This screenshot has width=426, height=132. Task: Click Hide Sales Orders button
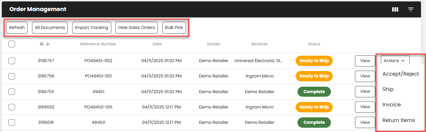click(136, 27)
